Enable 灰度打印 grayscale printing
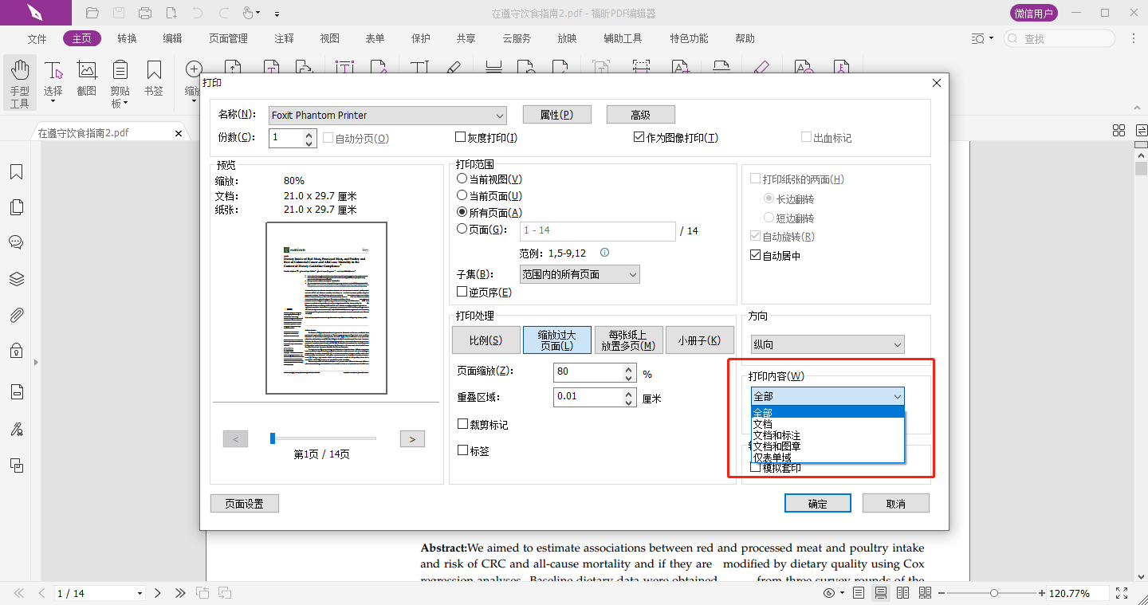Image resolution: width=1148 pixels, height=605 pixels. coord(461,136)
